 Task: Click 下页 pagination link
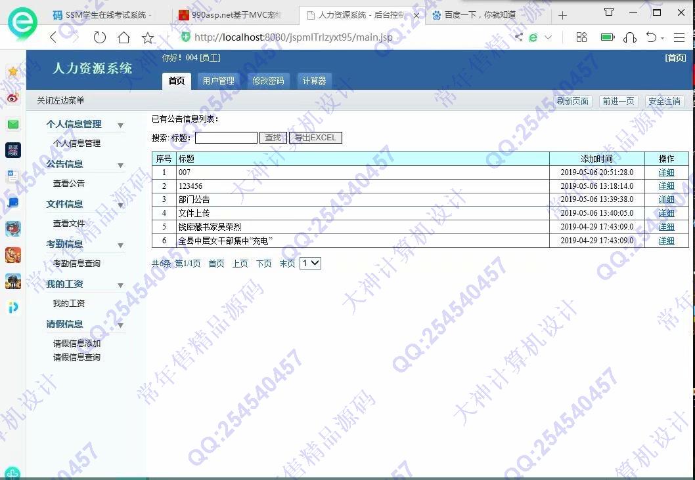(263, 264)
